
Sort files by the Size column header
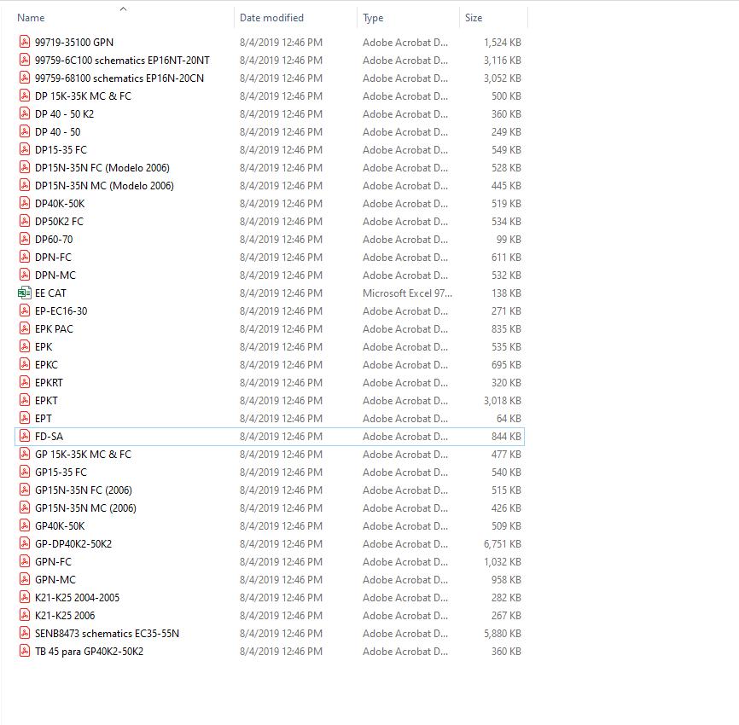pyautogui.click(x=474, y=18)
